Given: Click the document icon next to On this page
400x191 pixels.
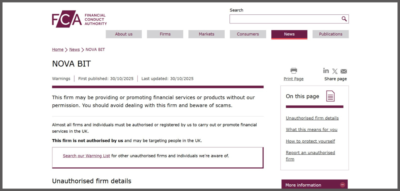Looking at the screenshot, I should 331,96.
